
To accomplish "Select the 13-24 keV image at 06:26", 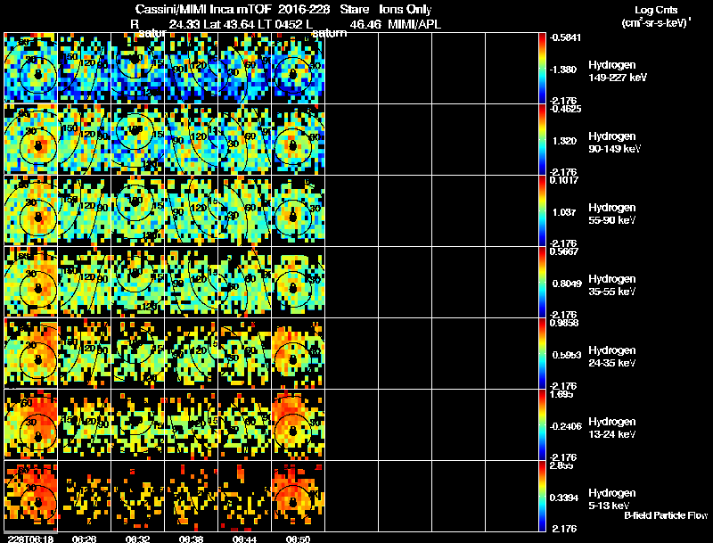I will pos(85,425).
